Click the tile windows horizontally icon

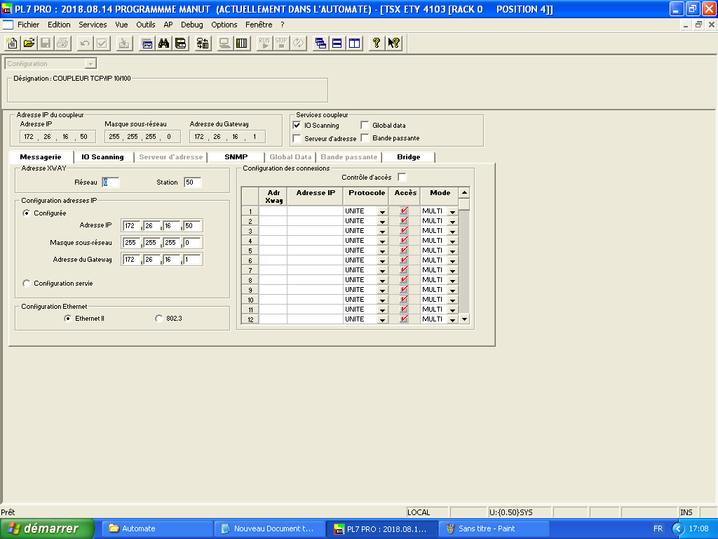[x=337, y=43]
